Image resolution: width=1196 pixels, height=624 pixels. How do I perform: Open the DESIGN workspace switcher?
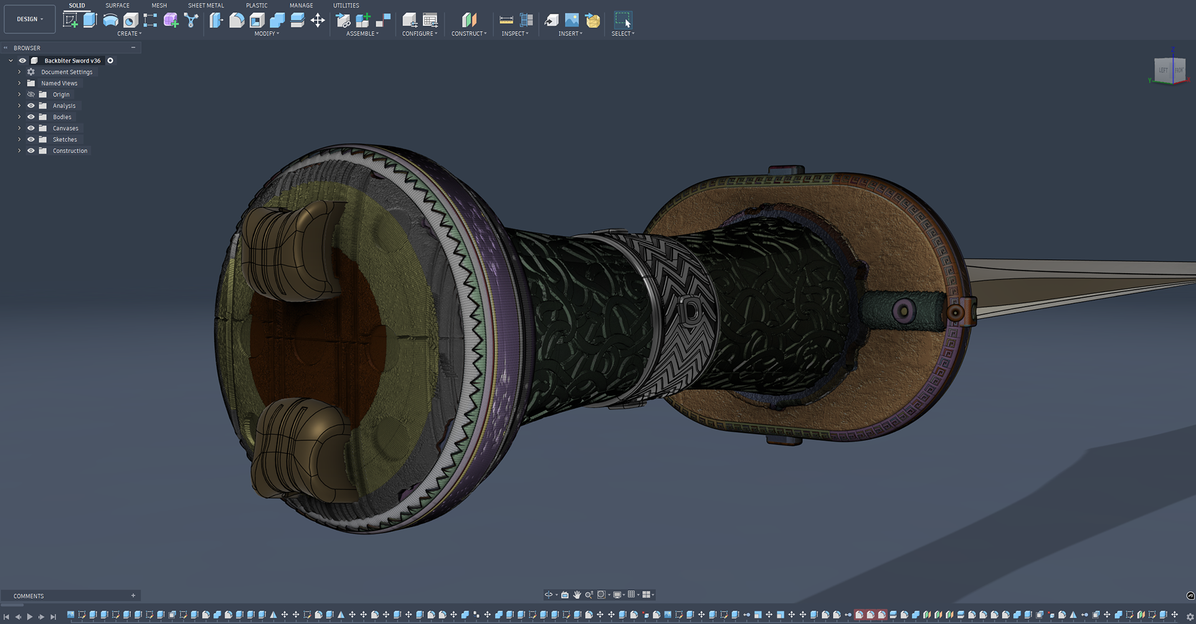point(29,19)
